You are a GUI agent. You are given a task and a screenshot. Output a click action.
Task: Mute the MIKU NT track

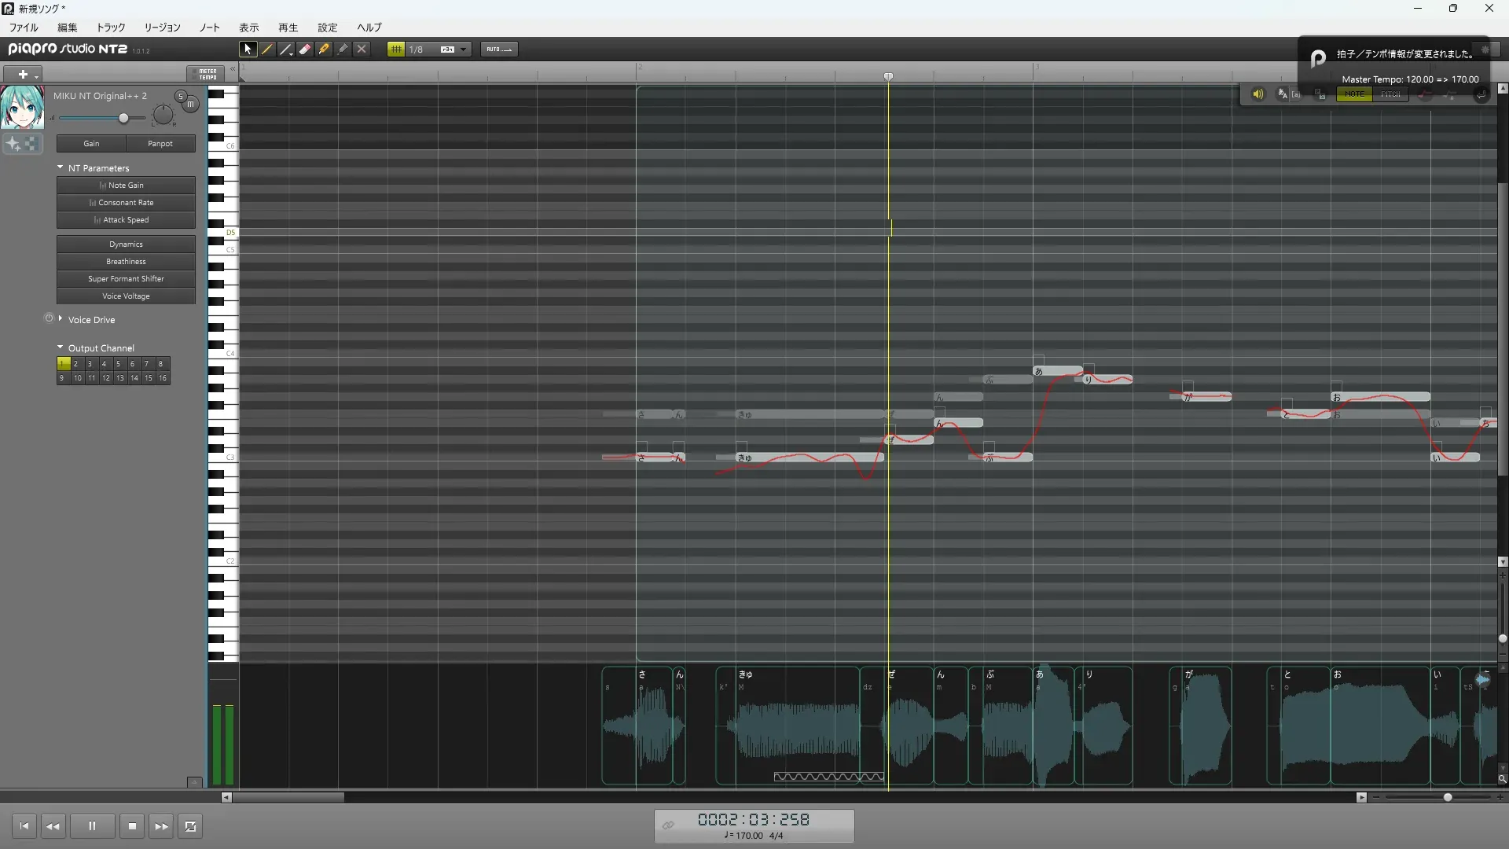(x=190, y=104)
